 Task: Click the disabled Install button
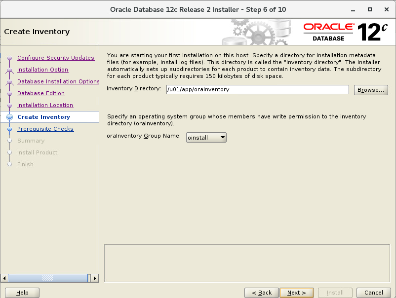click(335, 293)
